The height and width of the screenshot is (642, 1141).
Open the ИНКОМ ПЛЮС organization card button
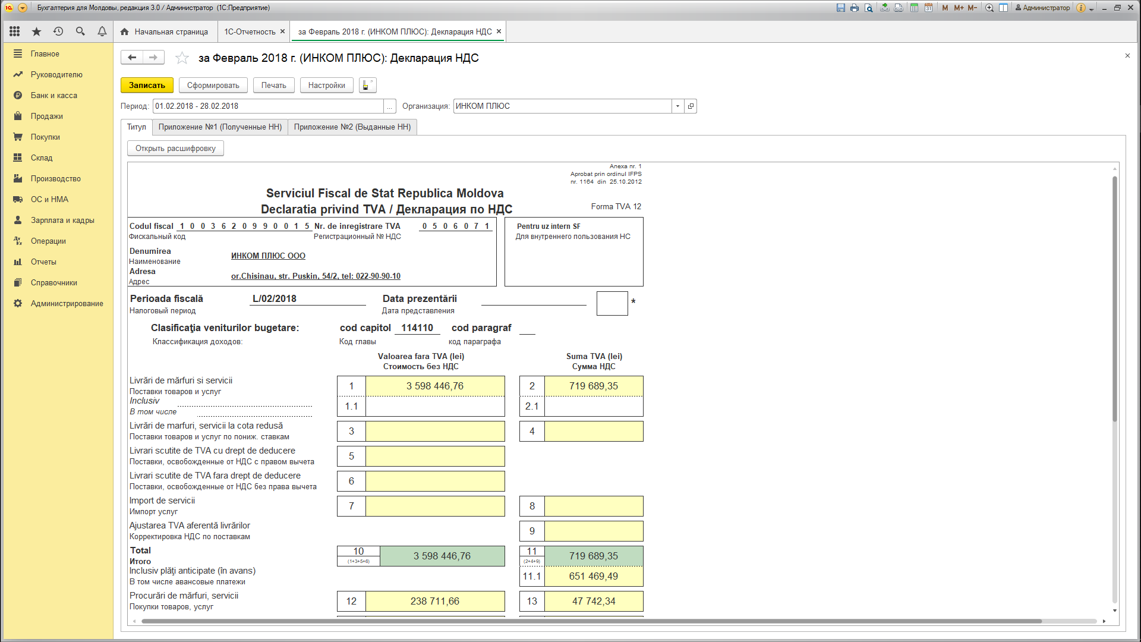(x=691, y=106)
